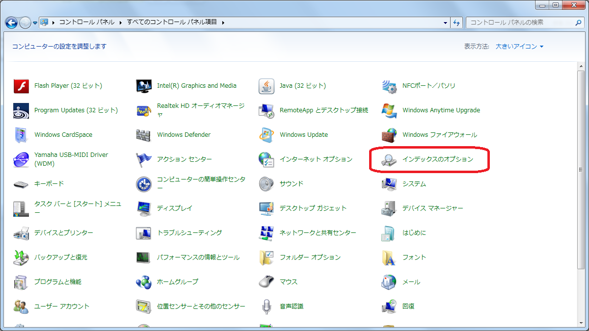Click the ユーザー アカウント link text
The height and width of the screenshot is (331, 589).
click(x=62, y=306)
